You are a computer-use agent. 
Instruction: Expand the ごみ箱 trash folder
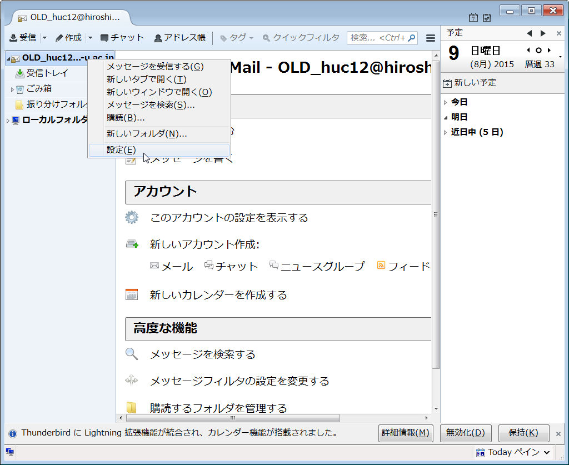[12, 89]
